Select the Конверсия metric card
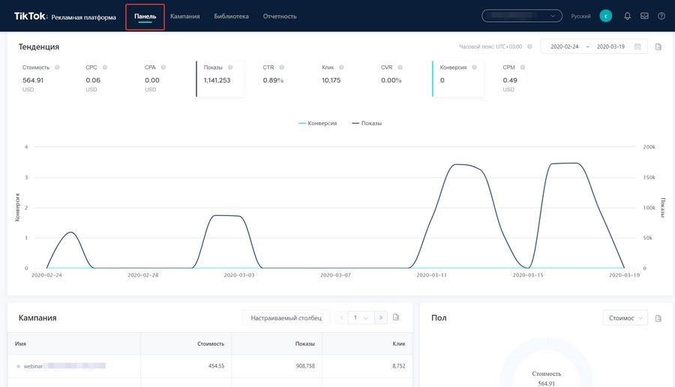Viewport: 675px width, 387px height. click(458, 79)
